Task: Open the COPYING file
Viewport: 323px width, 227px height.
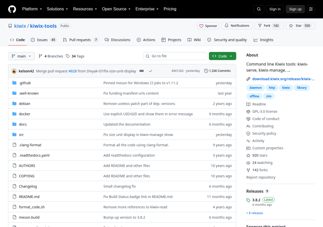Action: coord(26,176)
